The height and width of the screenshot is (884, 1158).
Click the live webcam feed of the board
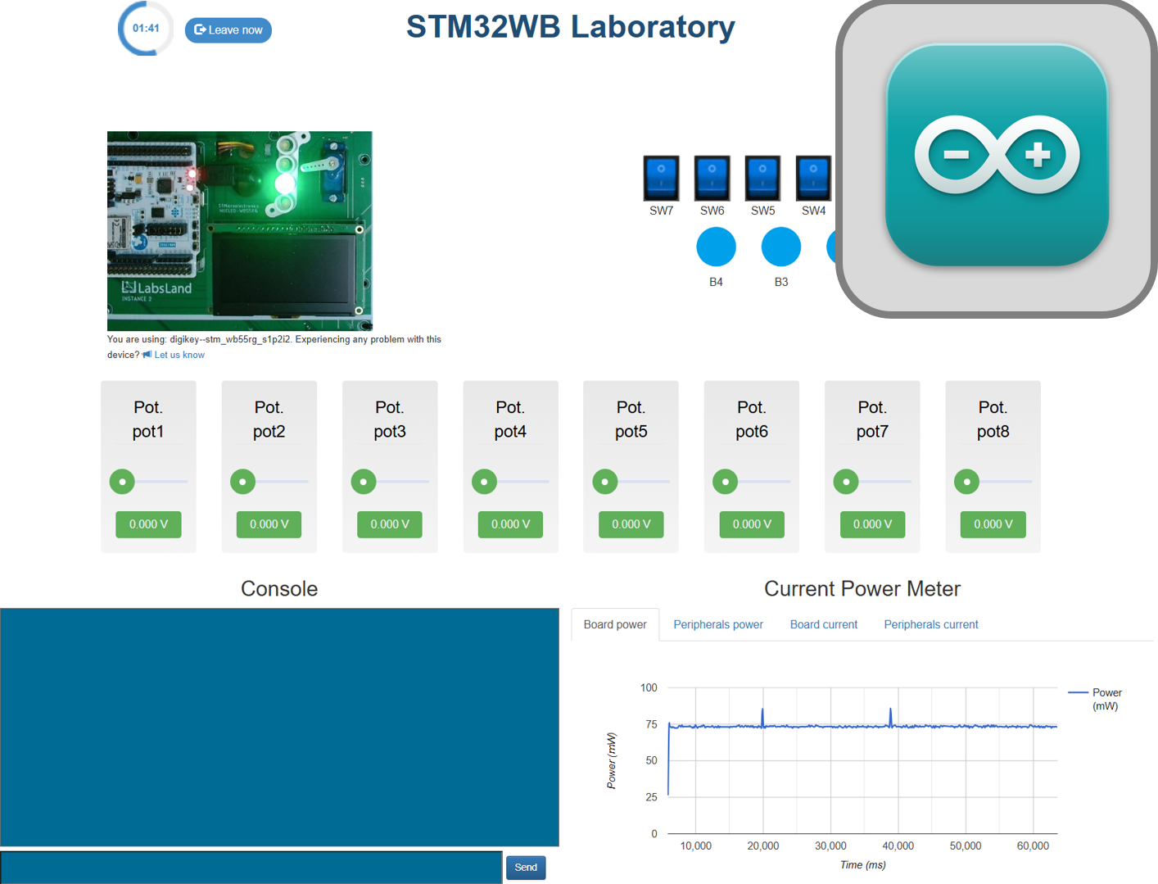239,231
